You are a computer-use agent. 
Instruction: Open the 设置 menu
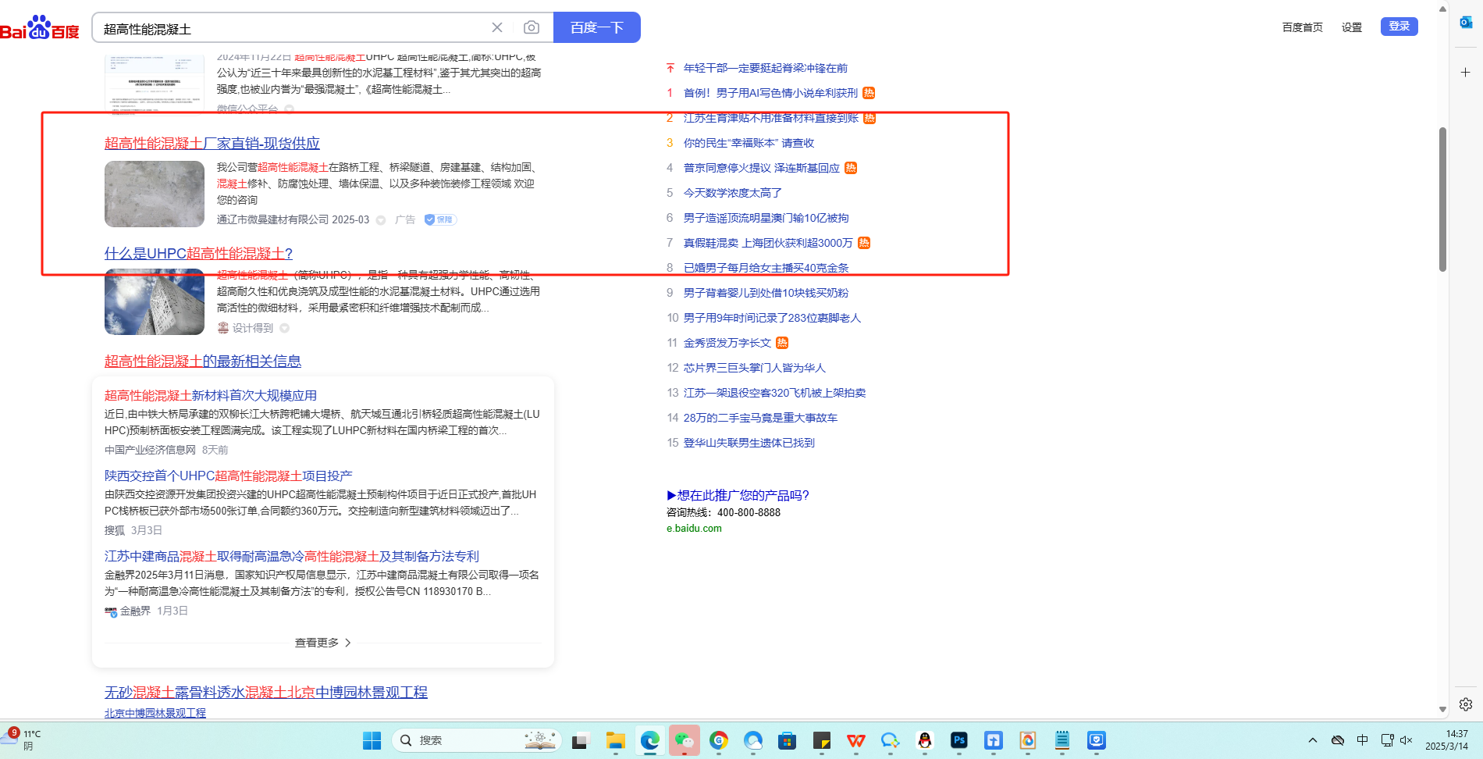(x=1352, y=27)
